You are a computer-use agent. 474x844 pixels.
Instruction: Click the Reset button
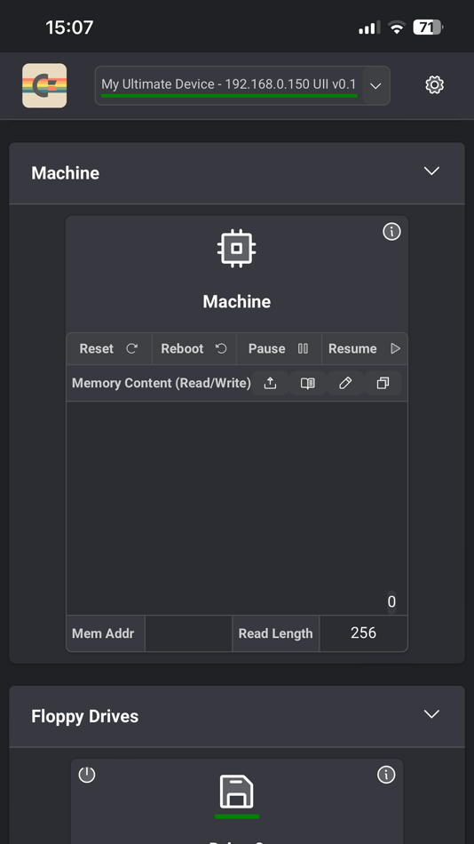pos(109,348)
